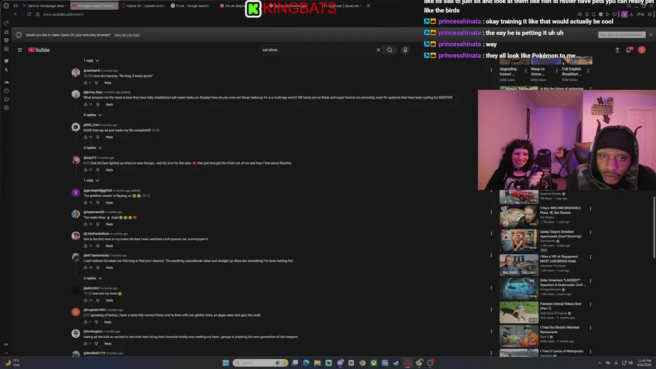
Task: Reply to @JanSuerth's comment
Action: coord(108,83)
